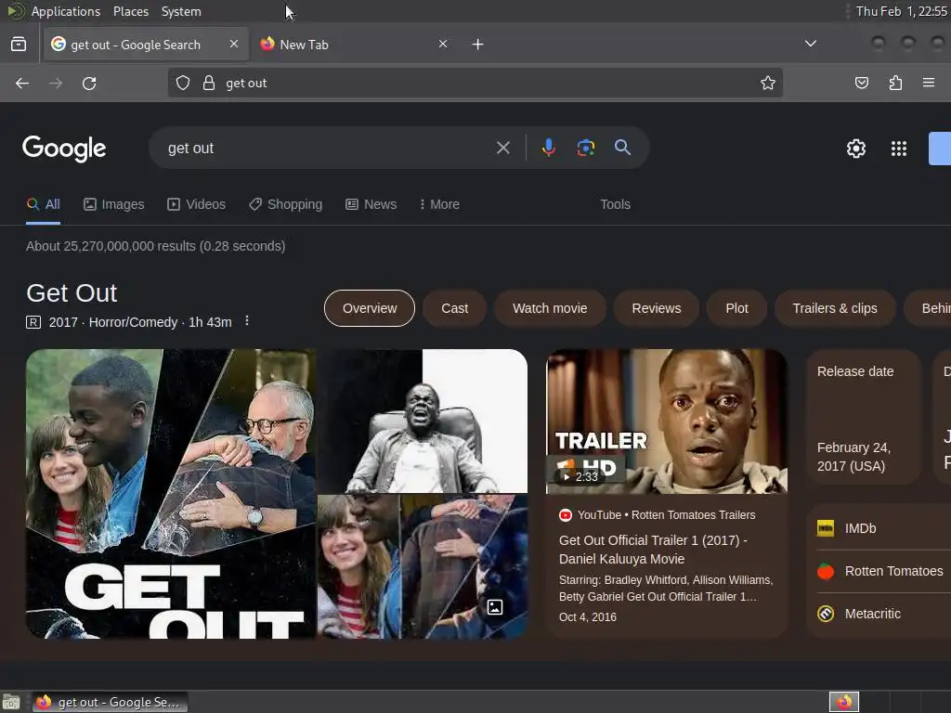The image size is (951, 713).
Task: Click the YouTube source icon
Action: click(x=566, y=515)
